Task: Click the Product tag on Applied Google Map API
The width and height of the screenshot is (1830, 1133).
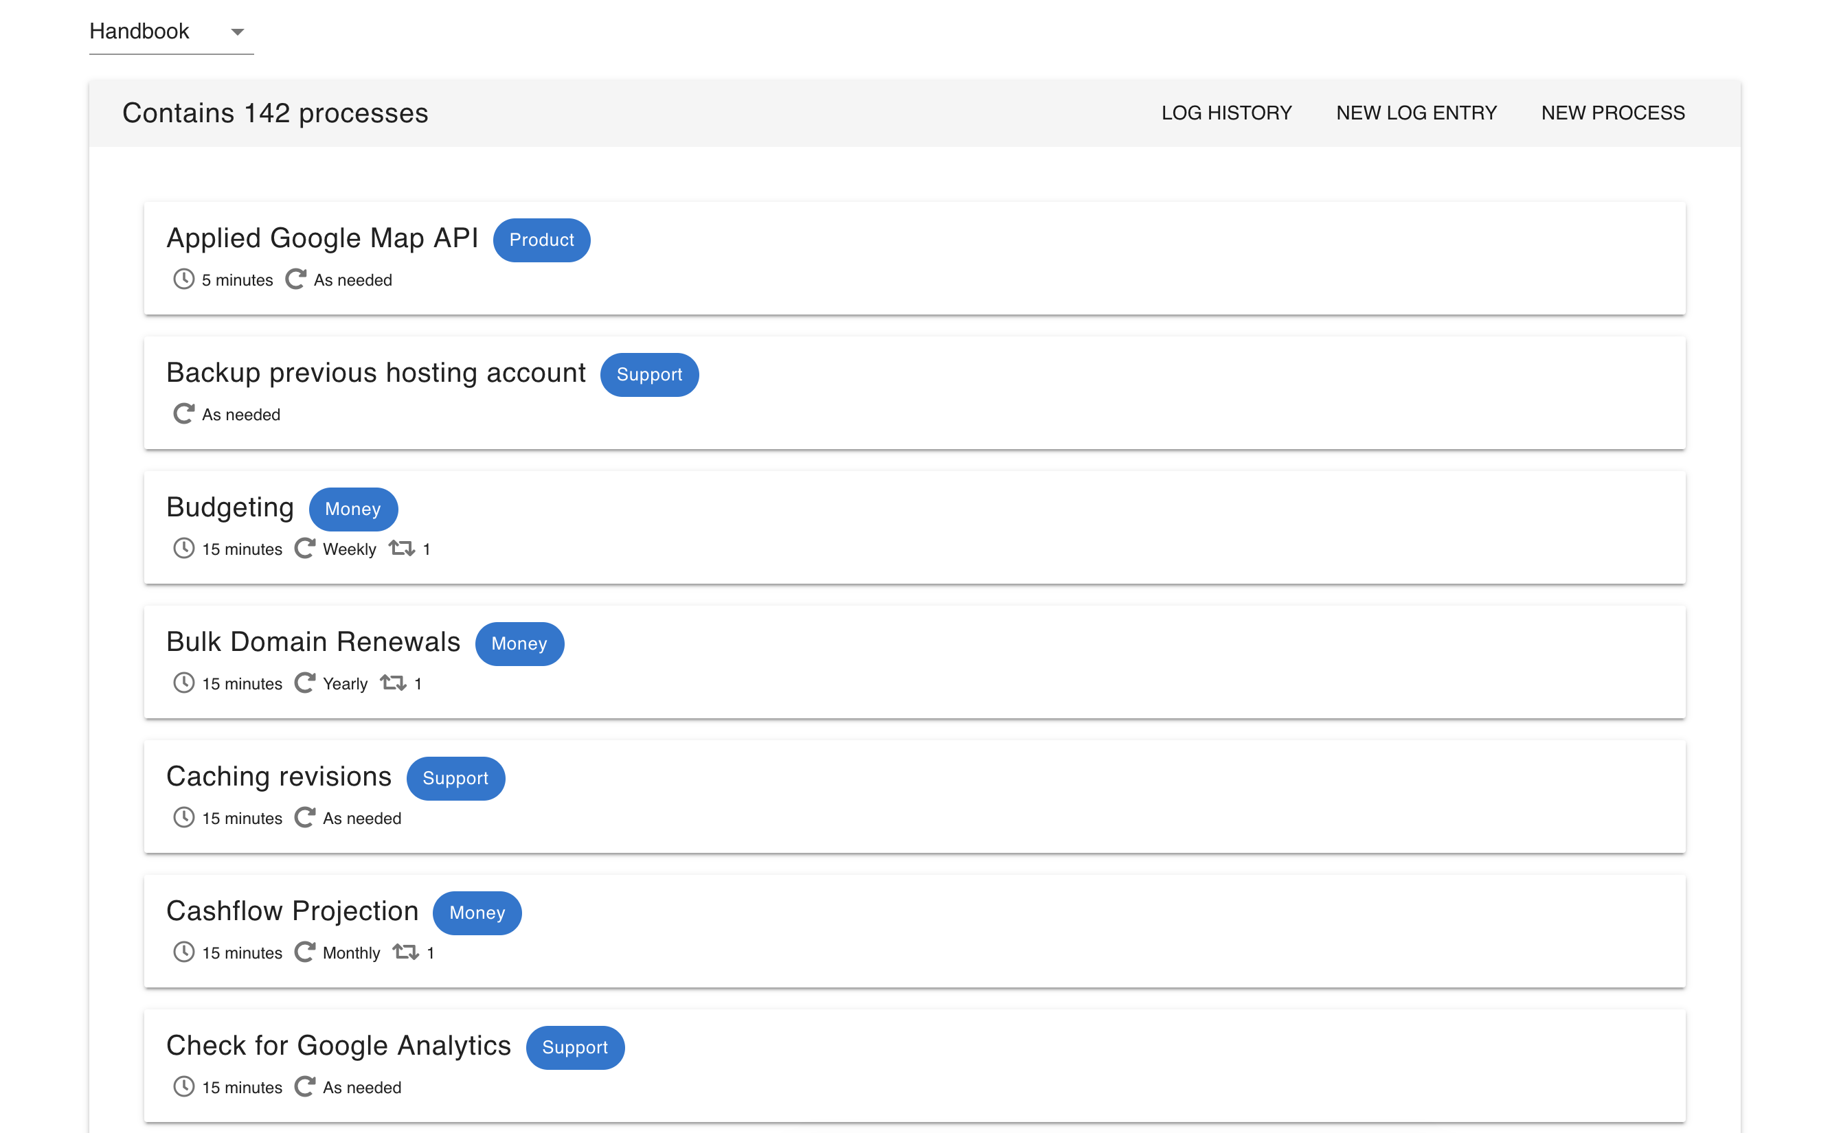Action: pos(541,240)
